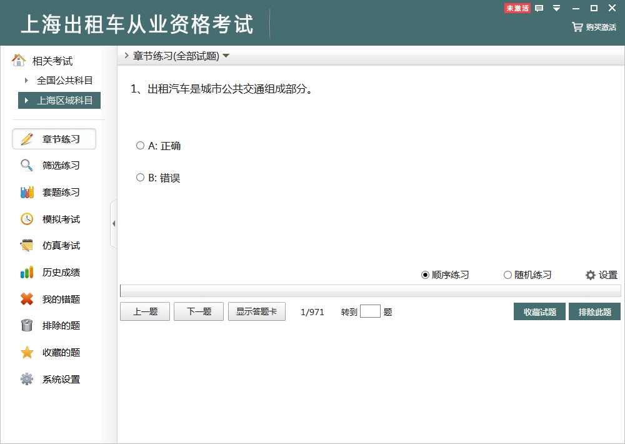Click the 显示答题卡 button
Image resolution: width=625 pixels, height=444 pixels.
(257, 312)
